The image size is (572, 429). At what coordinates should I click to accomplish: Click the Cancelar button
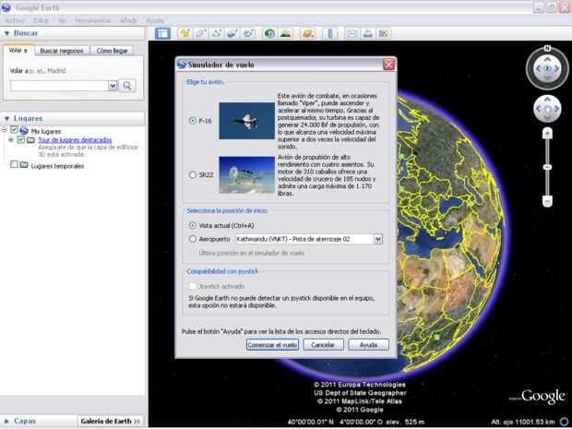(x=323, y=345)
